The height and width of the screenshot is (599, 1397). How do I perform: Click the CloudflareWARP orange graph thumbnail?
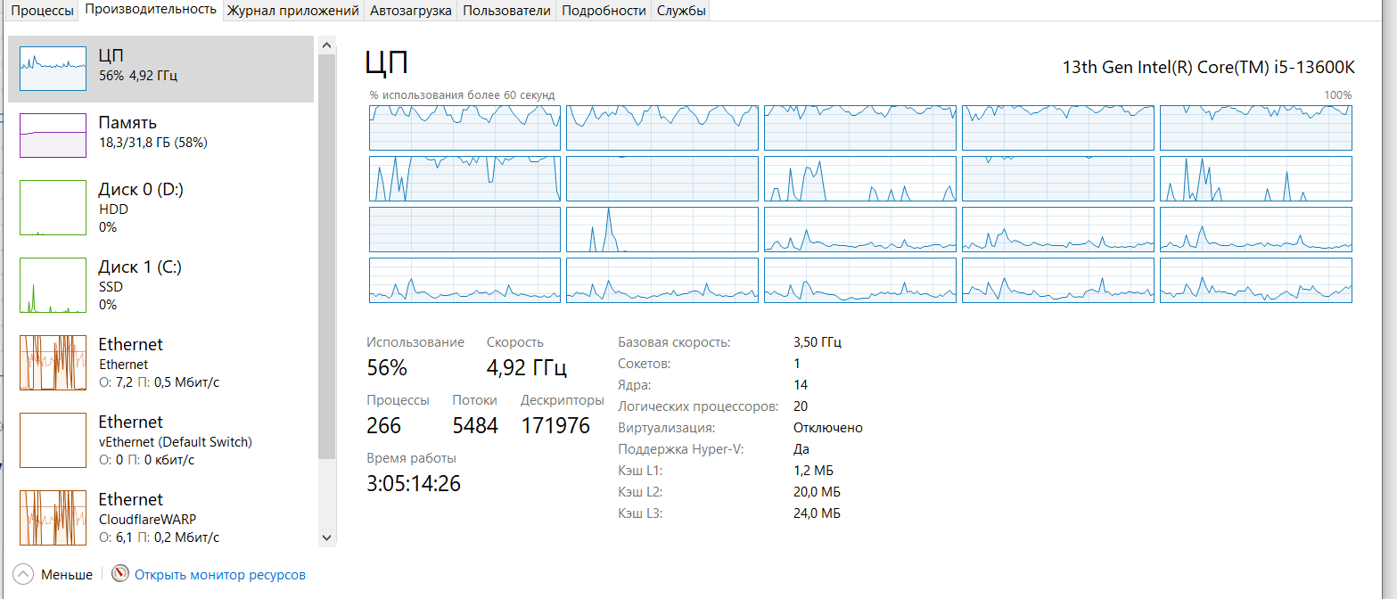(53, 518)
